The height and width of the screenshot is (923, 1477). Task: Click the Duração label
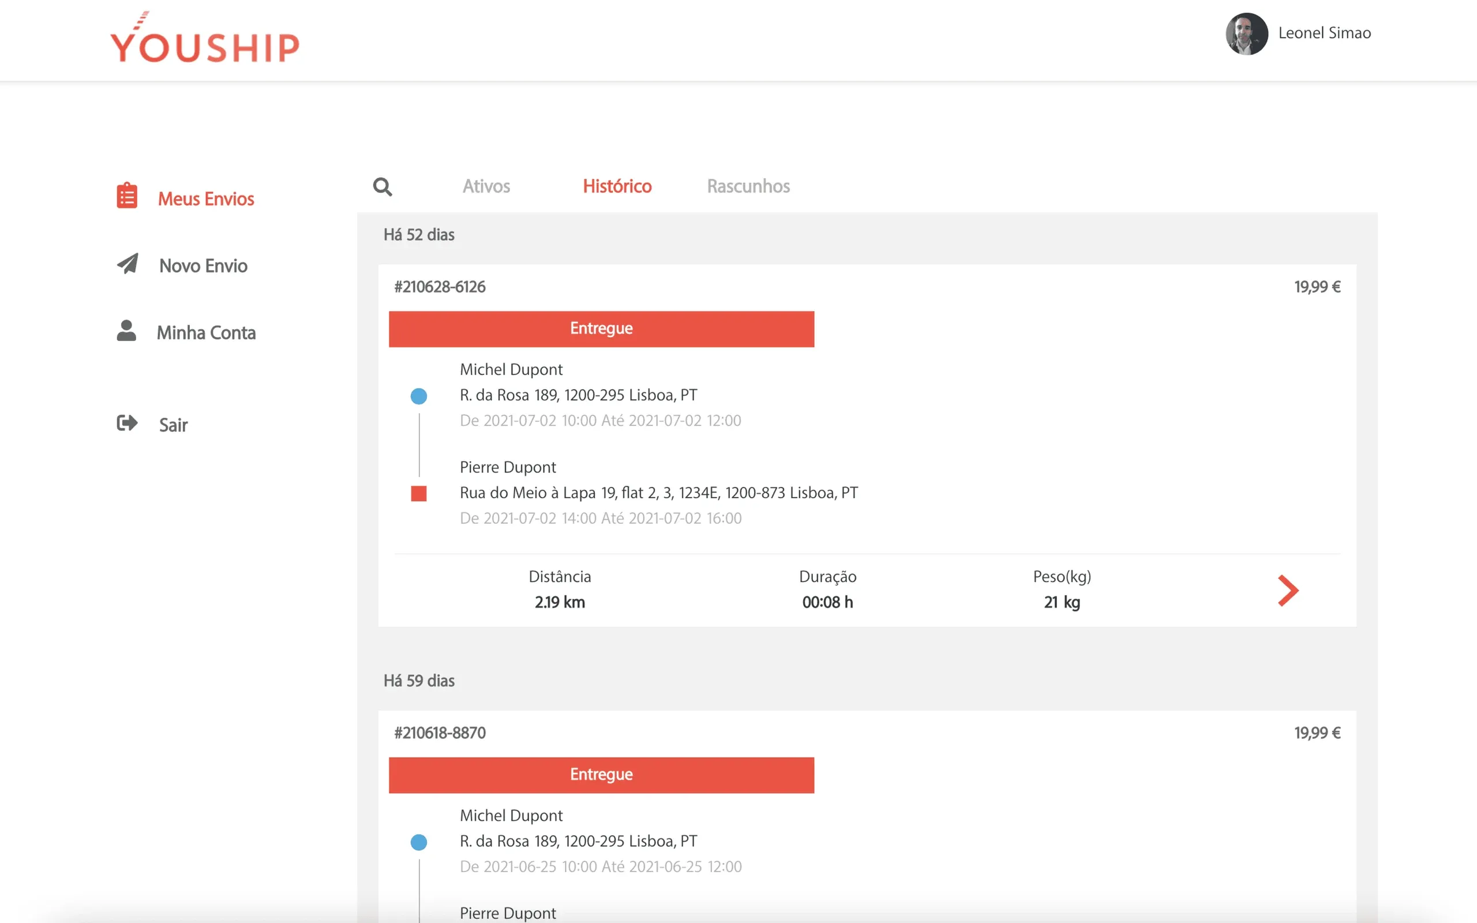click(827, 577)
